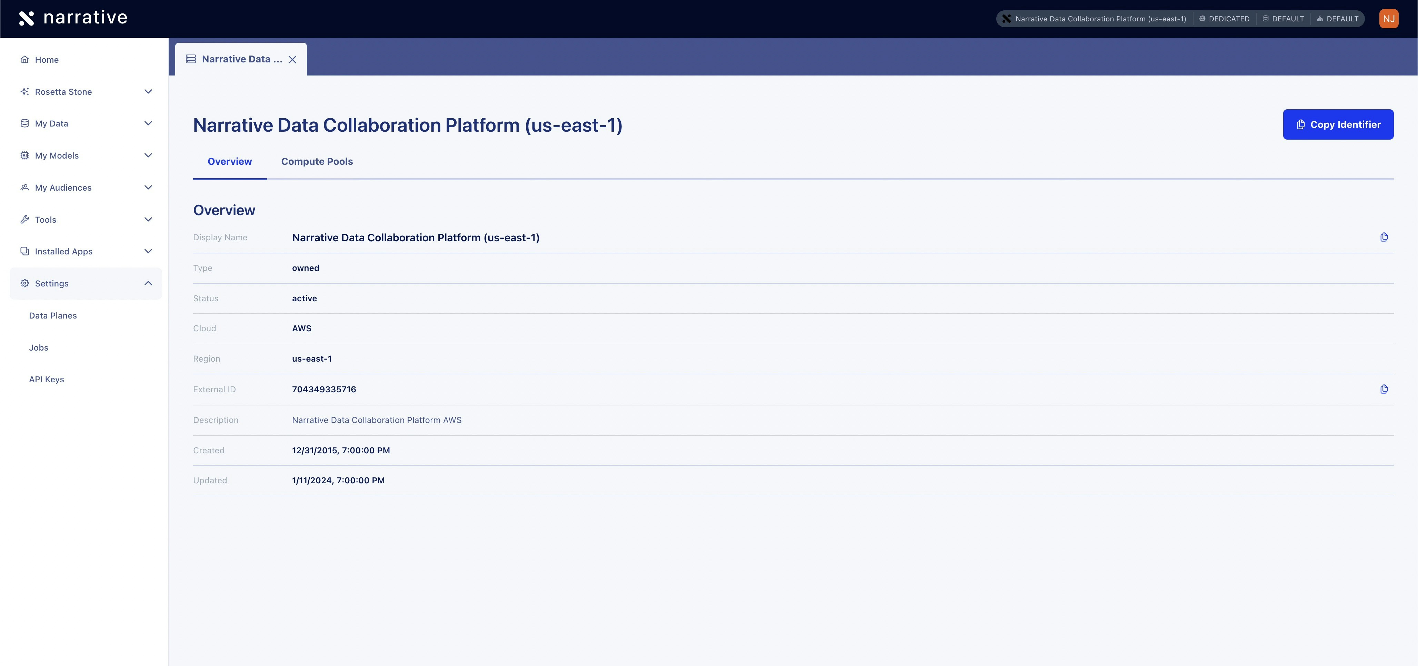Screen dimensions: 1418x666
Task: Click the My Data database icon
Action: click(x=25, y=123)
